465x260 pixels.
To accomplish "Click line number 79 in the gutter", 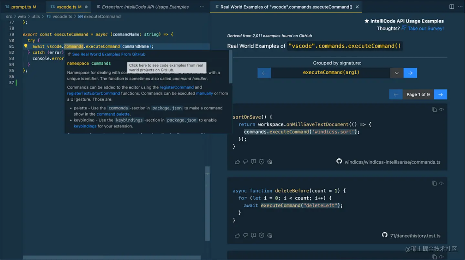I will click(12, 34).
